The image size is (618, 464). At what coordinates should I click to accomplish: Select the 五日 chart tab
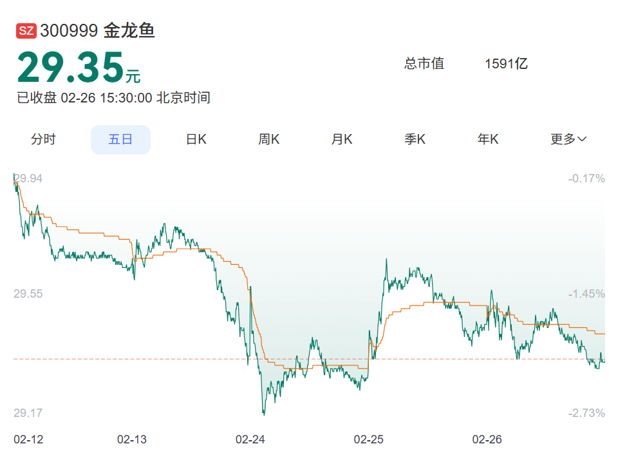click(x=120, y=139)
